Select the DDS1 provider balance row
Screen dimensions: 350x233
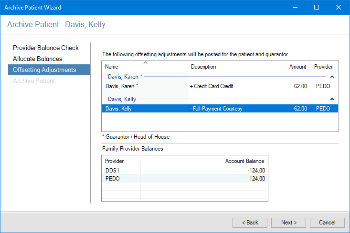(185, 170)
